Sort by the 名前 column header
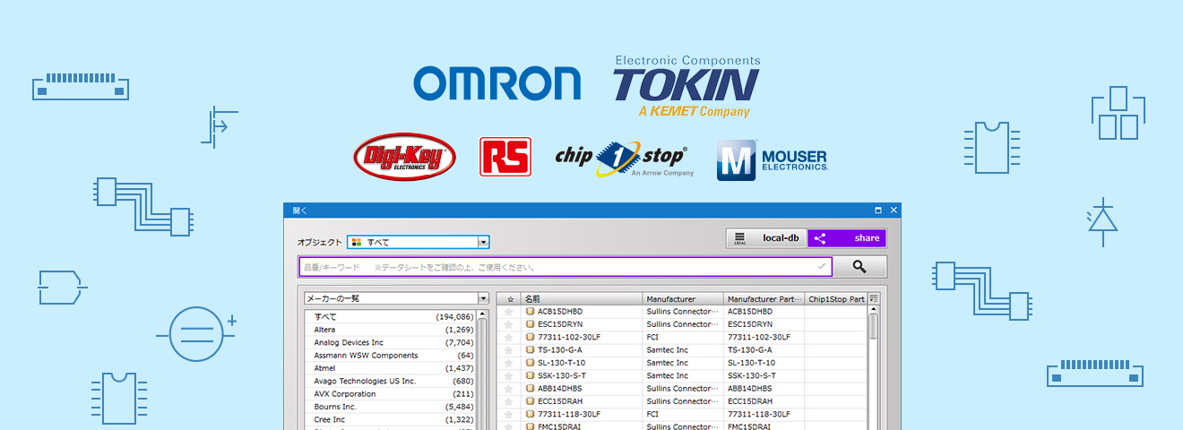The width and height of the screenshot is (1183, 430). coord(582,298)
